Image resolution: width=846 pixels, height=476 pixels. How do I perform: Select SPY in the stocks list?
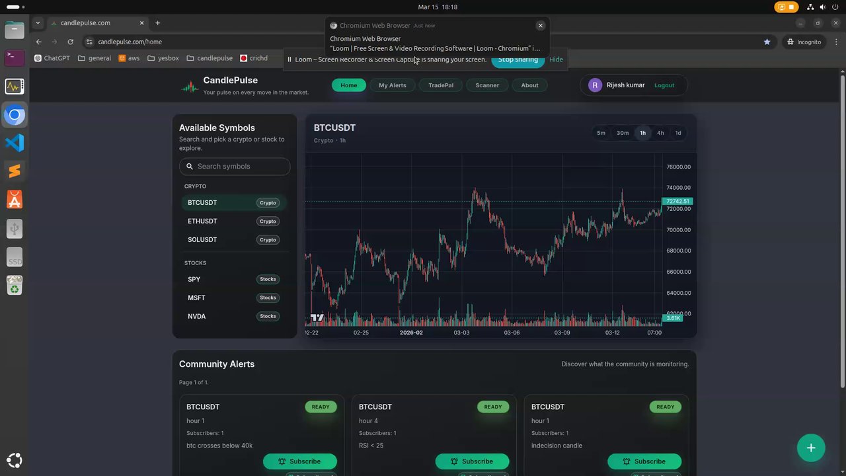tap(235, 280)
